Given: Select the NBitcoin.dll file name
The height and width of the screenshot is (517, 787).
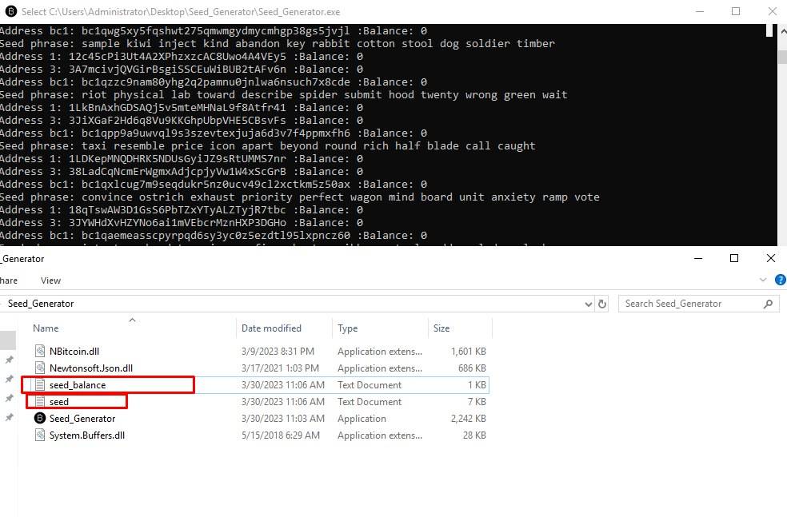Looking at the screenshot, I should point(74,351).
